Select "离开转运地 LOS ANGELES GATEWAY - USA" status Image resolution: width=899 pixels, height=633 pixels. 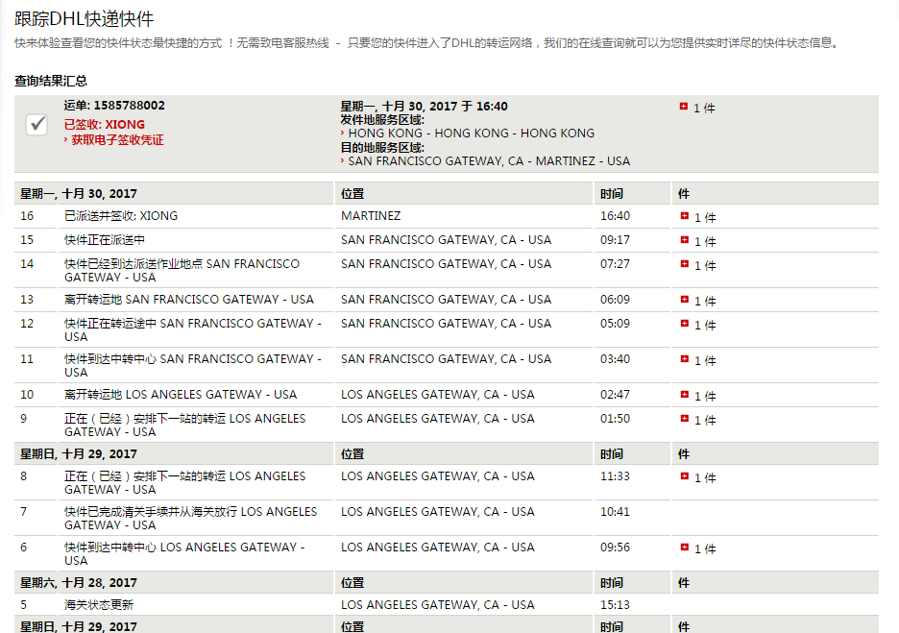pyautogui.click(x=181, y=395)
